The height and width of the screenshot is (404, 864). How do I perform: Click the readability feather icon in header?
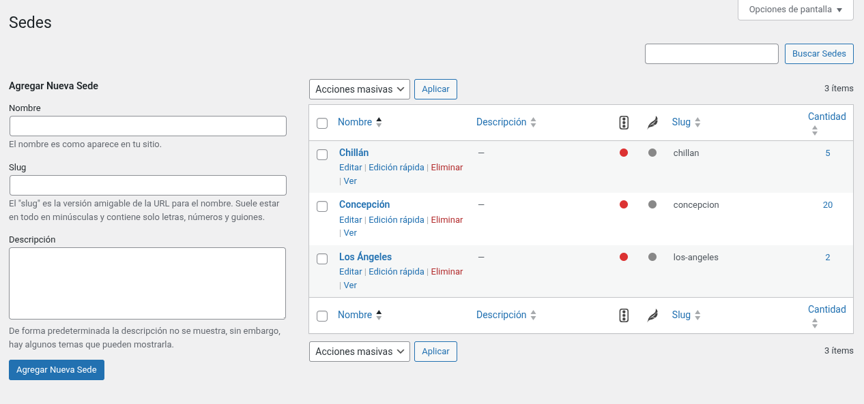[652, 123]
